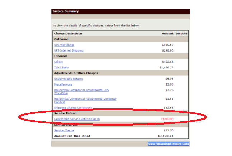View the Collect inbound charges
Viewport: 232px width, 156px height.
58,62
